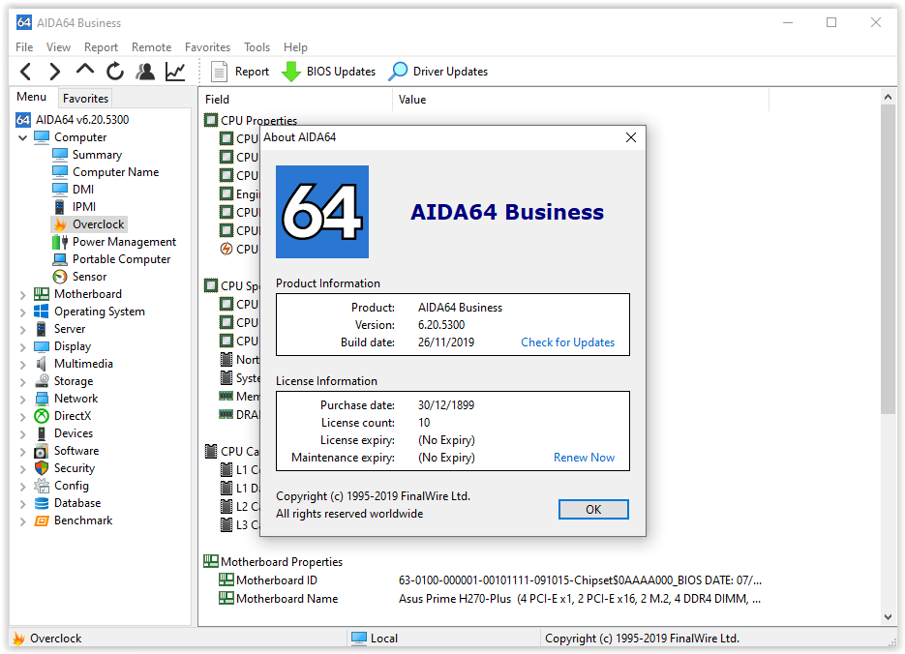The width and height of the screenshot is (905, 654).
Task: Collapse the Computer tree node
Action: pyautogui.click(x=23, y=137)
